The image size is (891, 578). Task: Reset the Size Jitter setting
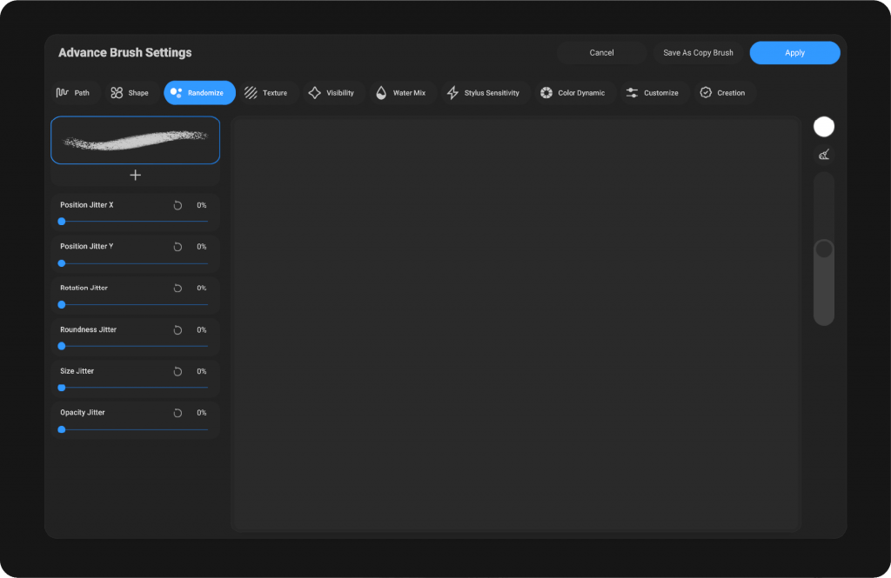pos(178,371)
